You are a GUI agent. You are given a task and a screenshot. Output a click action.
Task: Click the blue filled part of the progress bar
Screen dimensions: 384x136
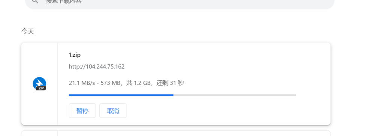(121, 95)
